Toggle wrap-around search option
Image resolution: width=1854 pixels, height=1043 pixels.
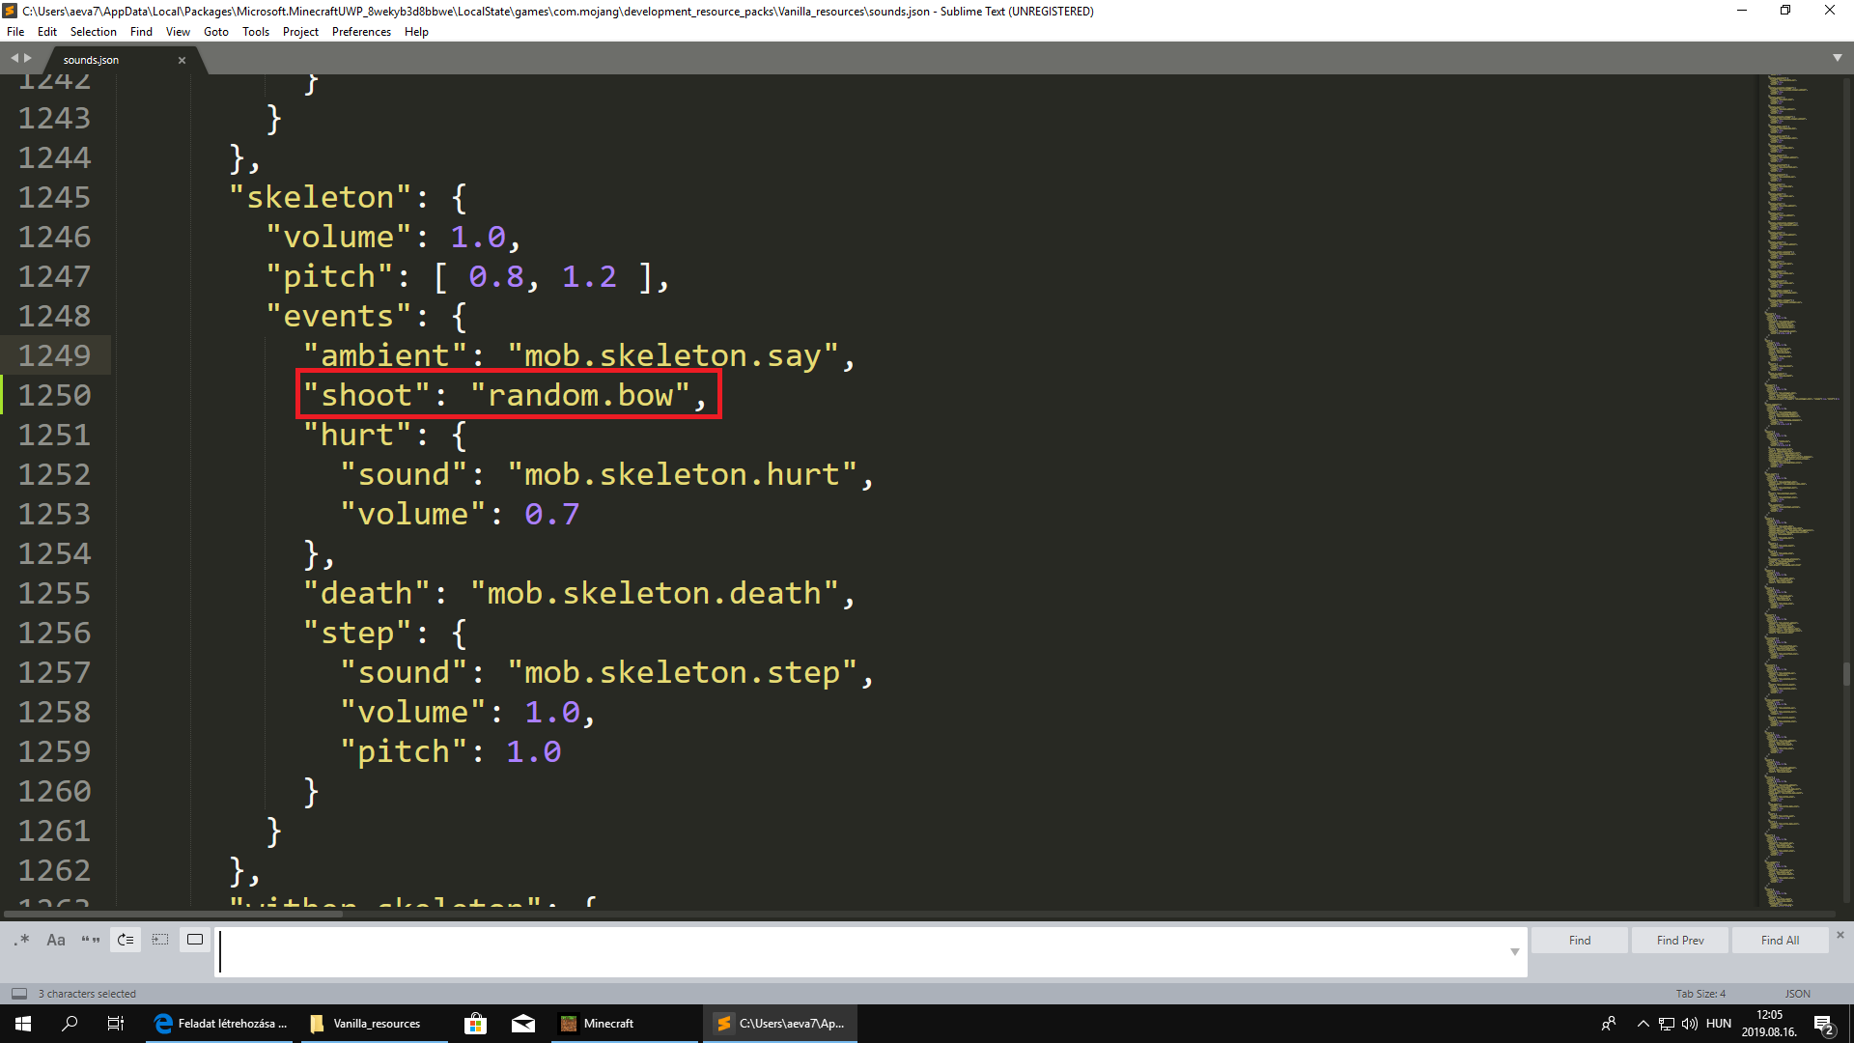126,940
